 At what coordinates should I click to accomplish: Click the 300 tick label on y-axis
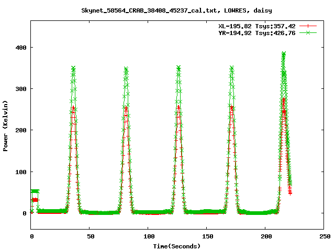pos(20,89)
